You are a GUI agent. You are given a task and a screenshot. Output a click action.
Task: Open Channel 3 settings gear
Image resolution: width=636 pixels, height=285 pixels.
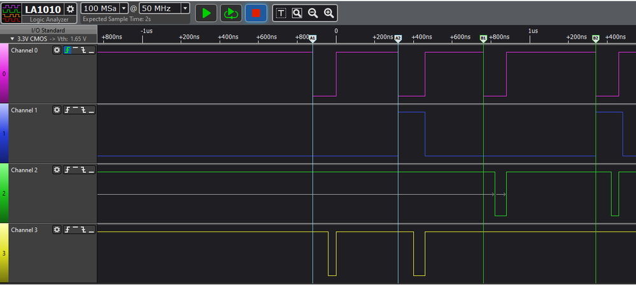point(57,230)
